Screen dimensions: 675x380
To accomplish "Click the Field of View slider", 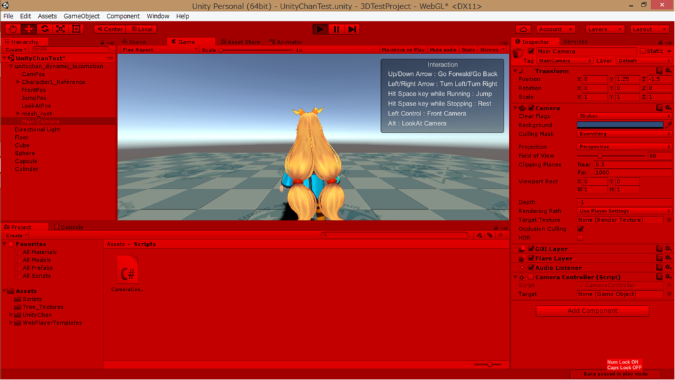I will [x=611, y=156].
